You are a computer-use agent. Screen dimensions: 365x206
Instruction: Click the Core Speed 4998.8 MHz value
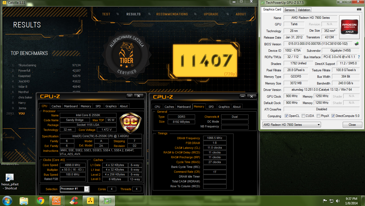(x=73, y=165)
